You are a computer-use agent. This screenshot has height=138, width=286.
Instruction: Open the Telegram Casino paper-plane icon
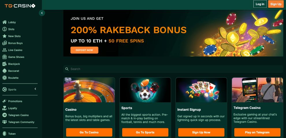(5, 115)
